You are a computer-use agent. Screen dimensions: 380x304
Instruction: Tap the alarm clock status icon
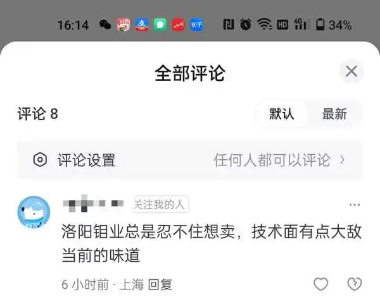tap(246, 25)
